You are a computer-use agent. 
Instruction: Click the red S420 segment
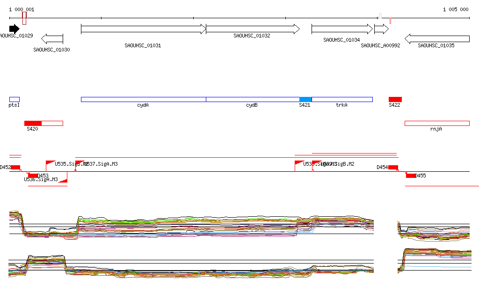point(33,123)
